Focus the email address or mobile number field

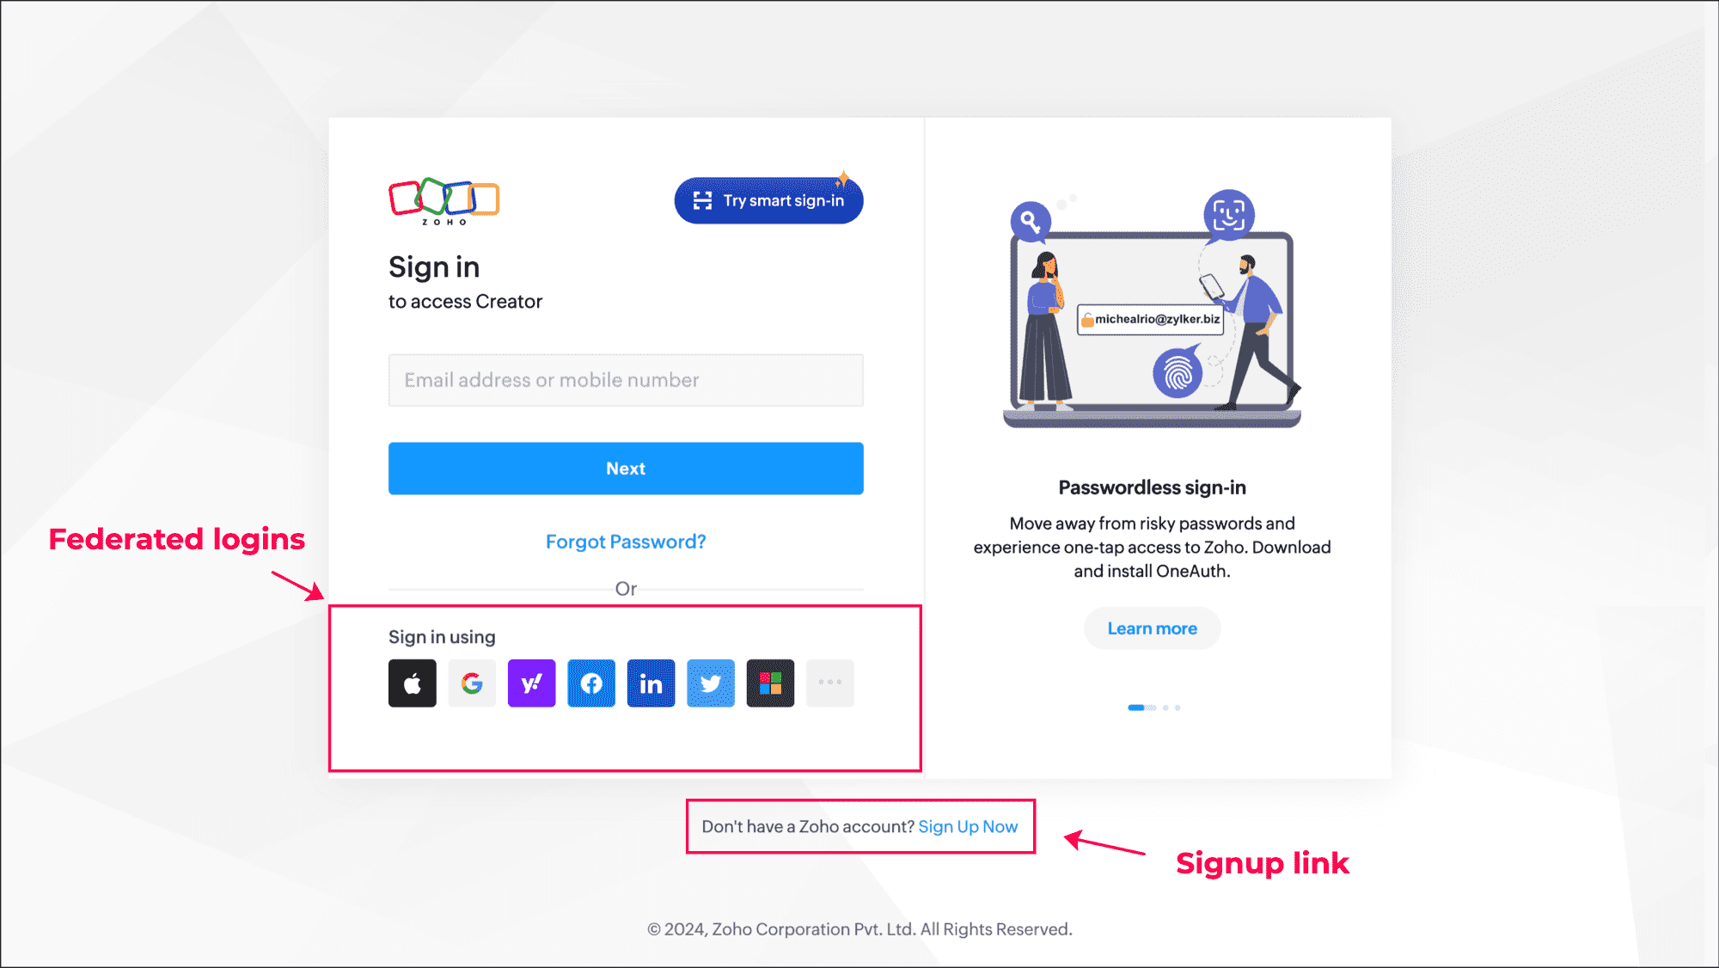pyautogui.click(x=626, y=380)
